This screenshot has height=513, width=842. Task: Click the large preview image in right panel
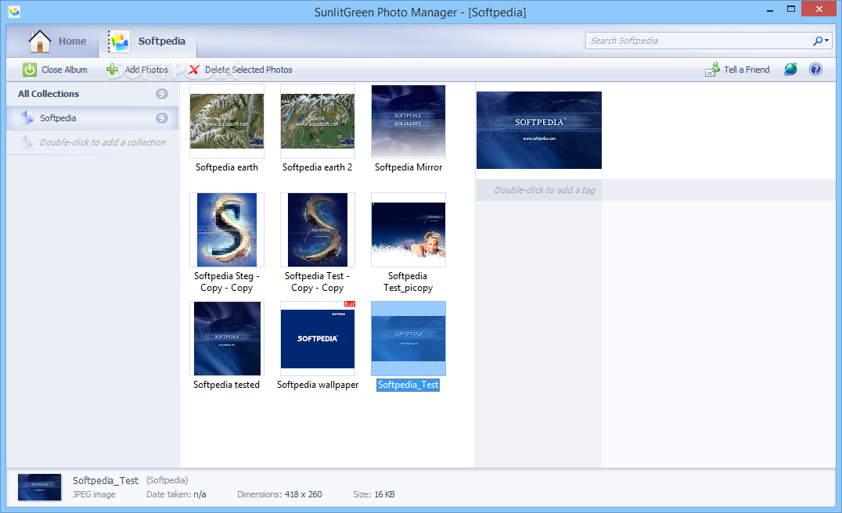coord(539,131)
